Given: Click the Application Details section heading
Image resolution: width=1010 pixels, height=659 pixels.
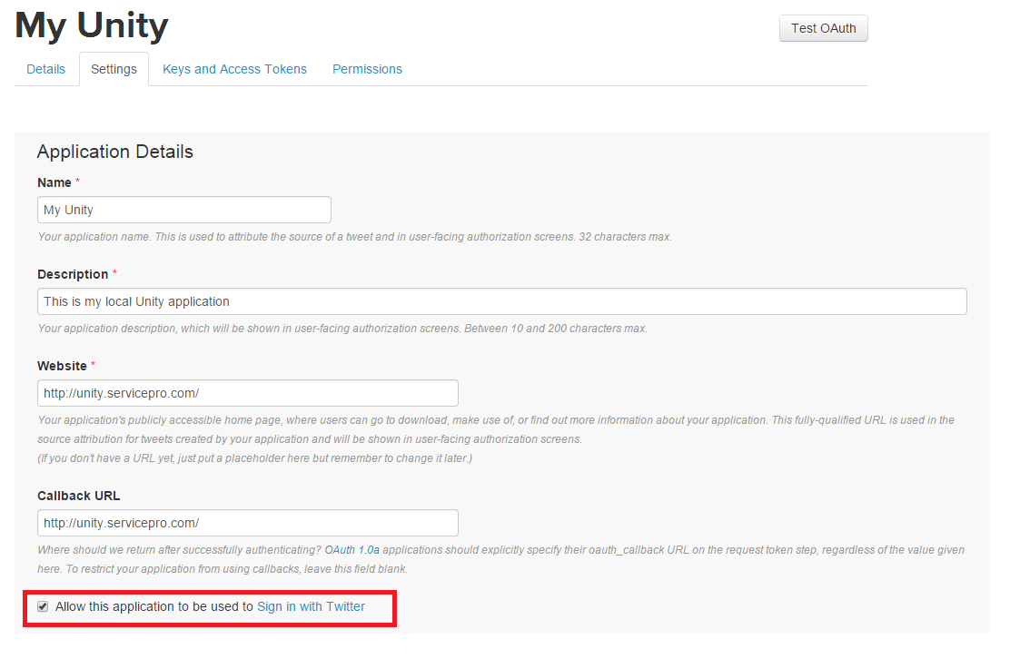Looking at the screenshot, I should (115, 152).
